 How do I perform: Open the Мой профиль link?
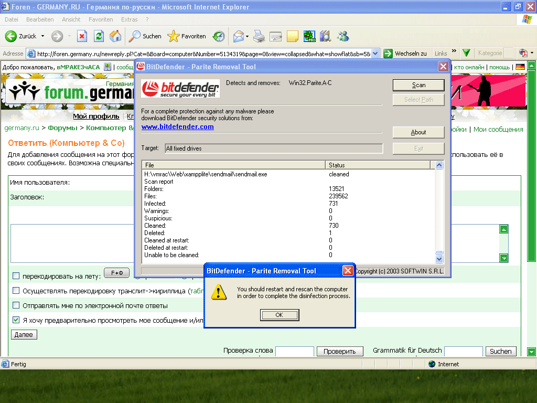click(x=96, y=116)
